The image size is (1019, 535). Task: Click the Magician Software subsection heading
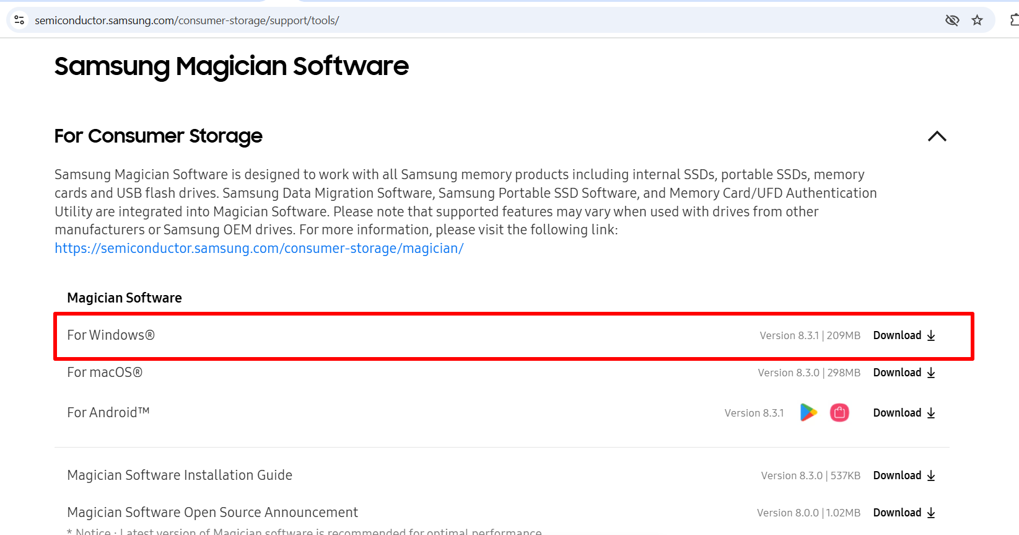coord(125,298)
